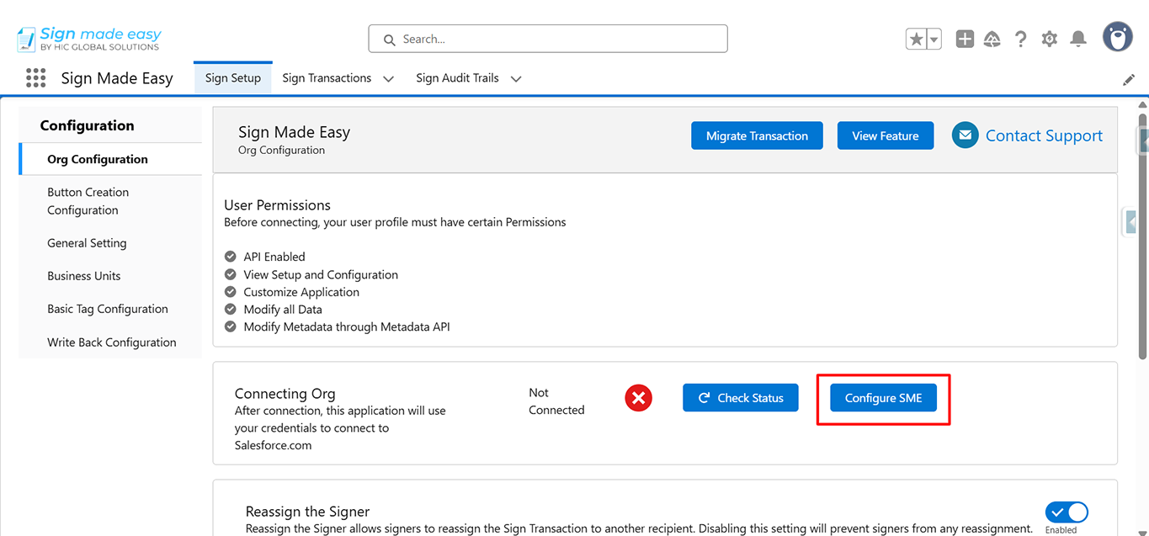The image size is (1149, 536).
Task: Open the Notifications bell icon
Action: pos(1077,39)
